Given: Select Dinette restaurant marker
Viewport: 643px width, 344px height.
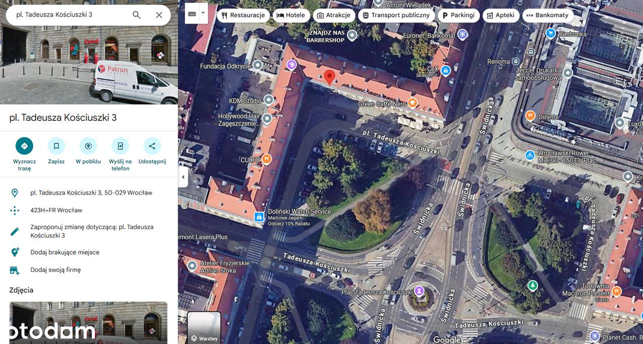Looking at the screenshot, I should point(530,116).
